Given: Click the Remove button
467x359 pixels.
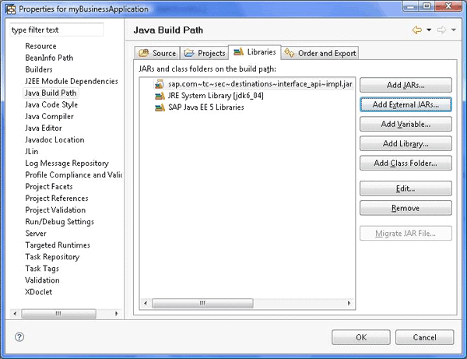Looking at the screenshot, I should coord(406,208).
